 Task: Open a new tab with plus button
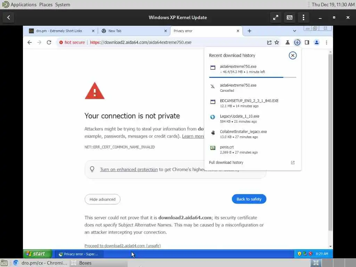(249, 31)
